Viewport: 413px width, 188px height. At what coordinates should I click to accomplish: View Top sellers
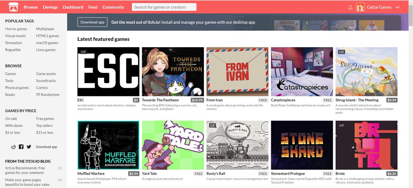coord(44,125)
